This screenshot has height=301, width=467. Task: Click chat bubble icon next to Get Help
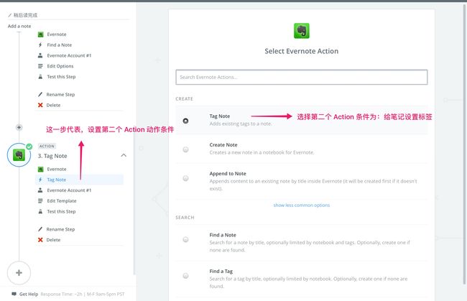coord(14,294)
